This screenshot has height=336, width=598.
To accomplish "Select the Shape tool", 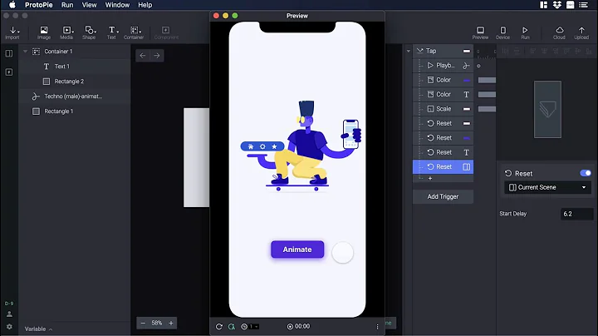I will 89,32.
